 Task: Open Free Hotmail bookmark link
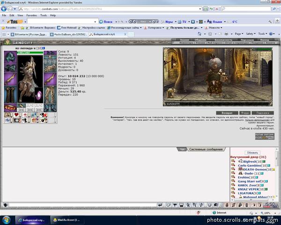click(x=67, y=28)
